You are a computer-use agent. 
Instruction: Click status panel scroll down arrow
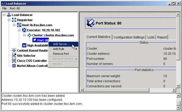pos(178,86)
